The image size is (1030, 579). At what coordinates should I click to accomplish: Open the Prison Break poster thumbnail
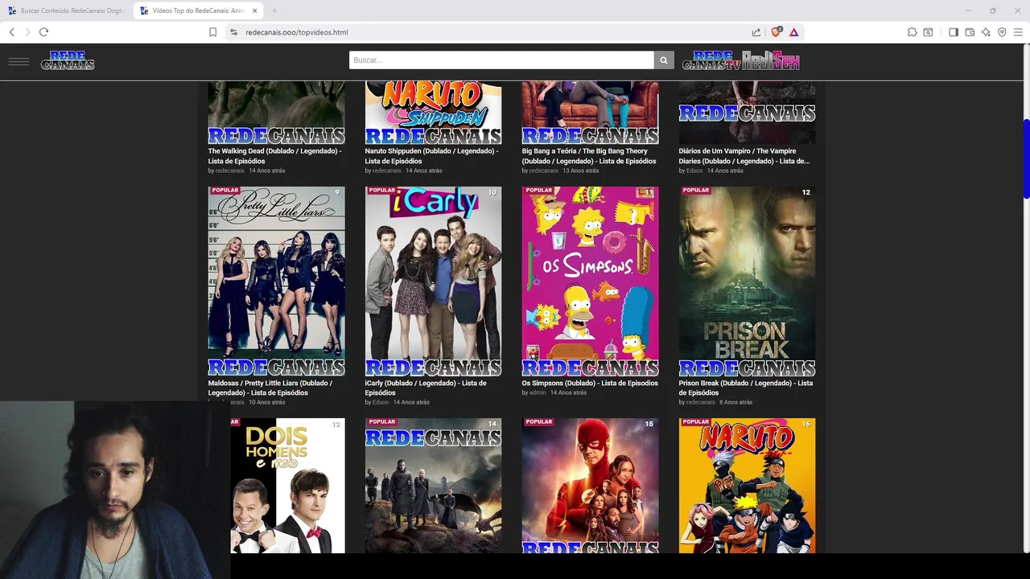(x=747, y=281)
